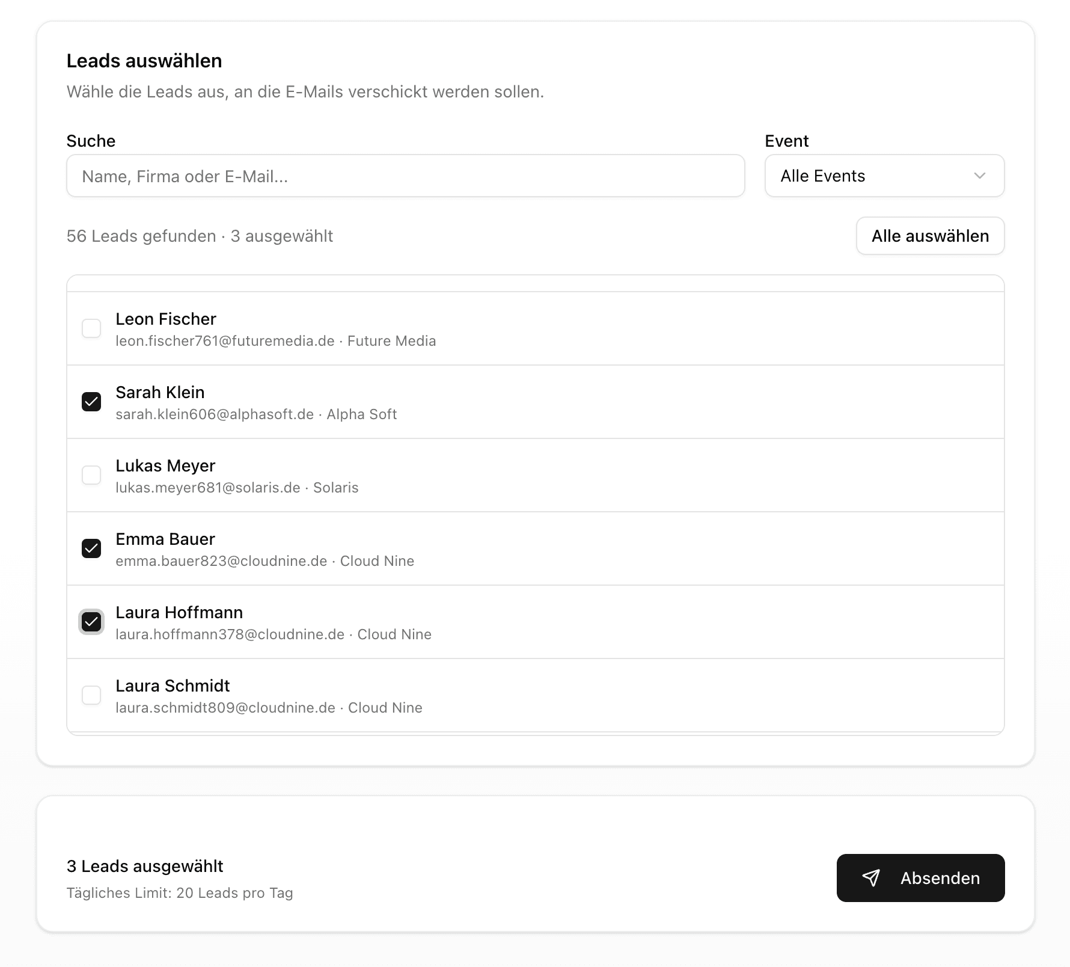Click Emma Bauer's Cloud Nine company label
The width and height of the screenshot is (1070, 967).
[x=377, y=560]
